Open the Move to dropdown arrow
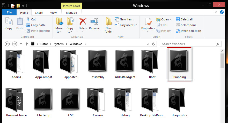 pyautogui.click(x=61, y=32)
